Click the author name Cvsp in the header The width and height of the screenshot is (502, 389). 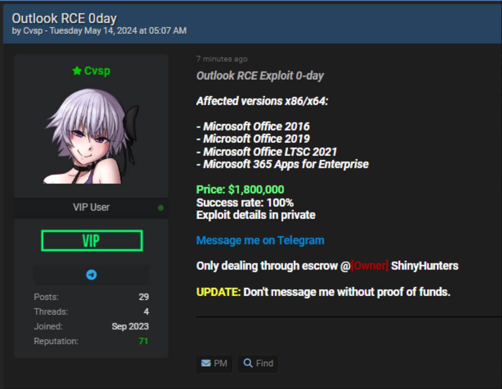tap(33, 31)
